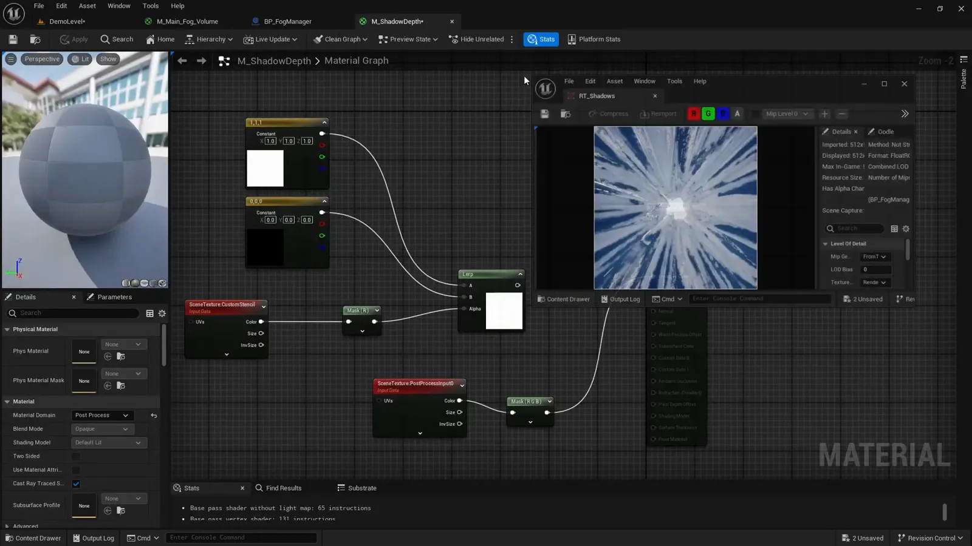
Task: Click black preview swatch on 0,0,0 constant node
Action: 265,248
